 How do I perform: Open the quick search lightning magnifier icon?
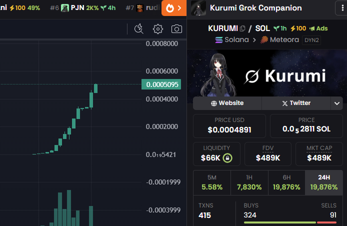[x=139, y=29]
